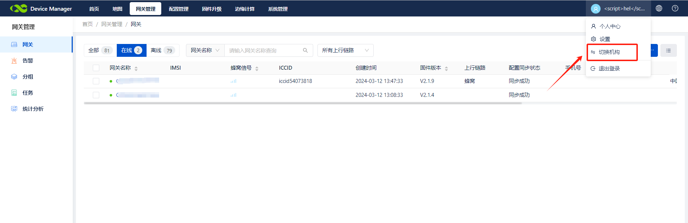Choose 退出登录 from user menu

click(x=618, y=68)
